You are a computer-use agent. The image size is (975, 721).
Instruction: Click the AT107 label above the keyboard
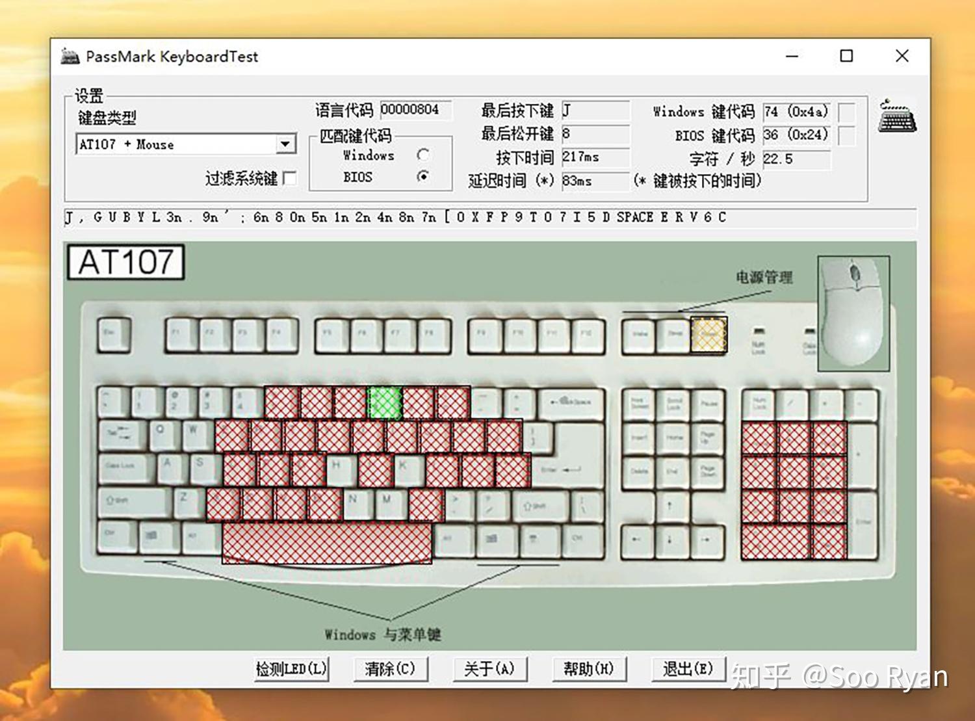click(126, 263)
